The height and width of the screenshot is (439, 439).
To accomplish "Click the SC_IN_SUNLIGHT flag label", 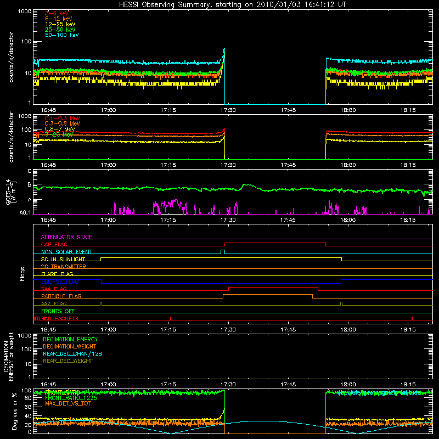I will (x=63, y=259).
